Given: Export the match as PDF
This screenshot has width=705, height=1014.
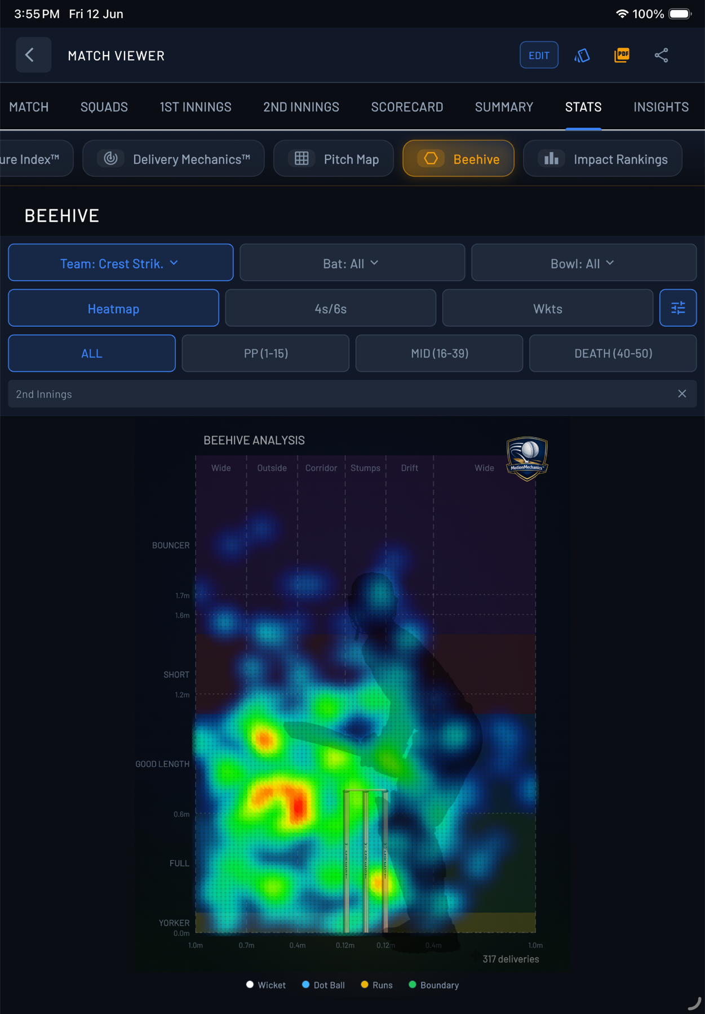Looking at the screenshot, I should click(x=622, y=55).
